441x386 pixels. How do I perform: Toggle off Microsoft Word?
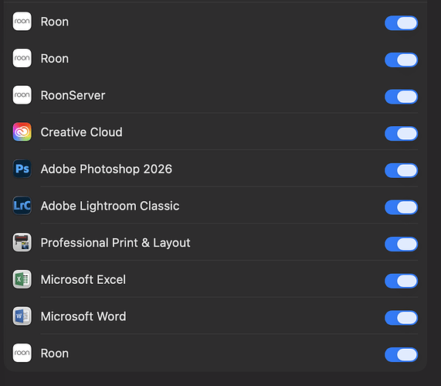coord(401,318)
